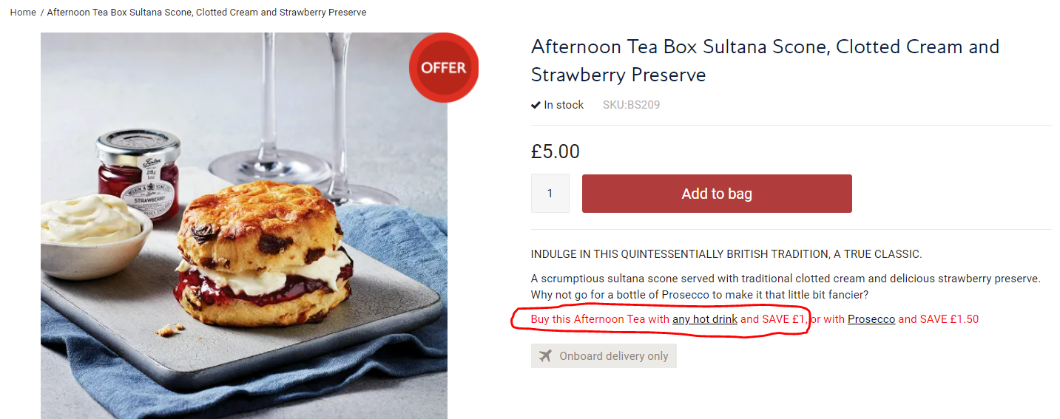Follow the Prosecco offer link
Screen dimensions: 1060x419
coord(871,319)
